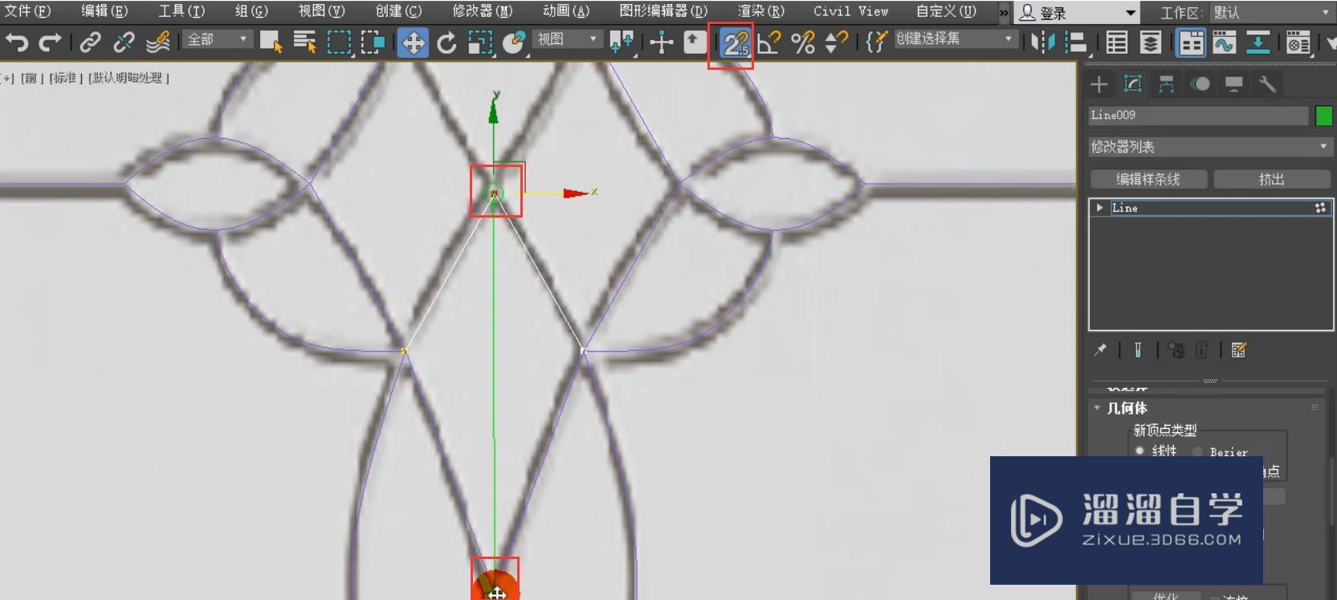The height and width of the screenshot is (600, 1337).
Task: Toggle Select and Manipulate mode
Action: click(x=661, y=42)
